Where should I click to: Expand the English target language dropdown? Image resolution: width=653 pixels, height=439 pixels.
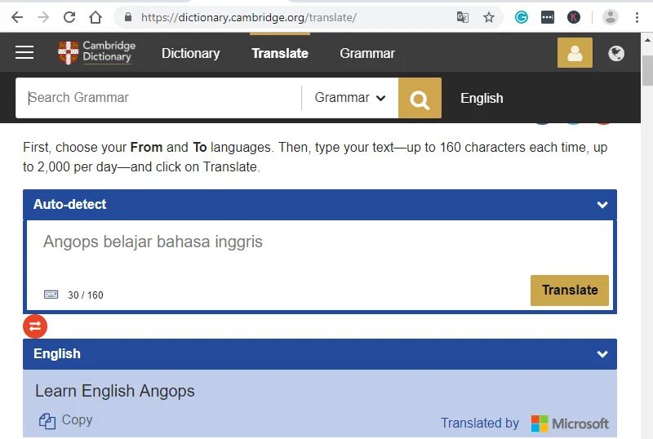(x=320, y=354)
